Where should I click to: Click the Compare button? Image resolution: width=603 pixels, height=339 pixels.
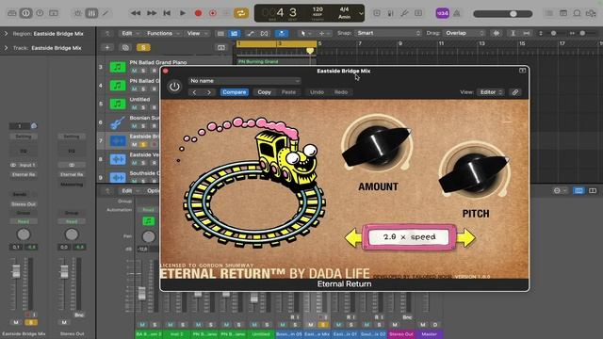pos(235,92)
